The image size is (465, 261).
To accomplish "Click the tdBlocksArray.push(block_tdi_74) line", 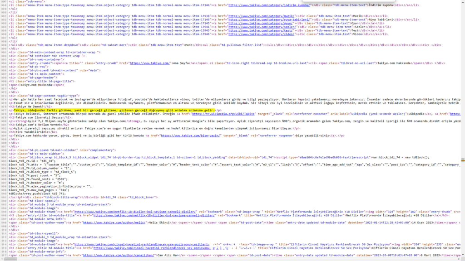I will pos(37,193).
